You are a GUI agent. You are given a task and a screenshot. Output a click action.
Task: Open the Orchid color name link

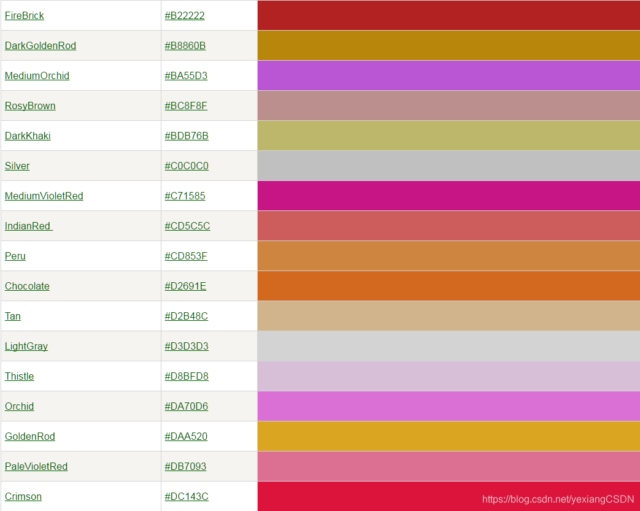[19, 407]
